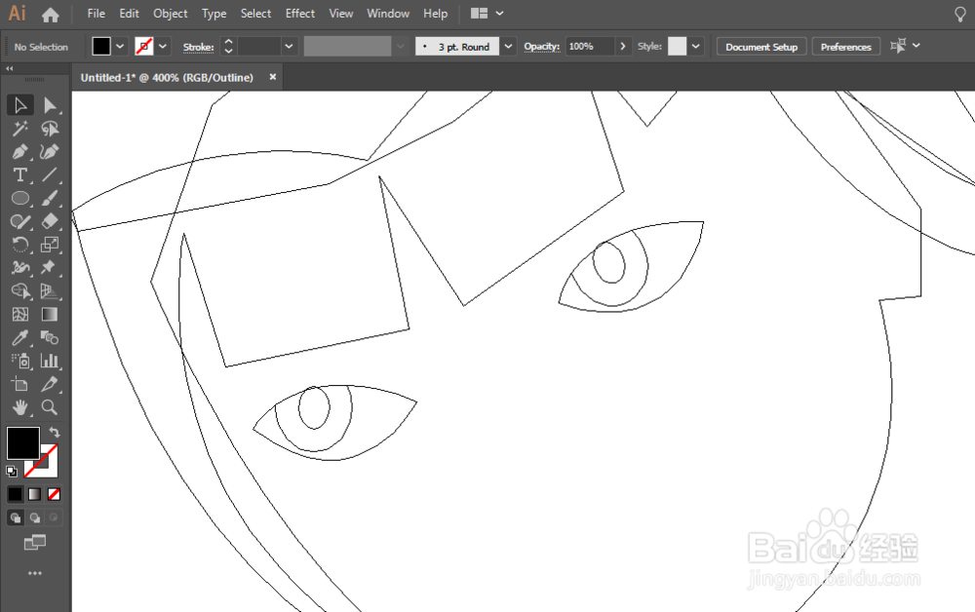The width and height of the screenshot is (975, 612).
Task: Select the Selection tool arrow
Action: click(19, 105)
